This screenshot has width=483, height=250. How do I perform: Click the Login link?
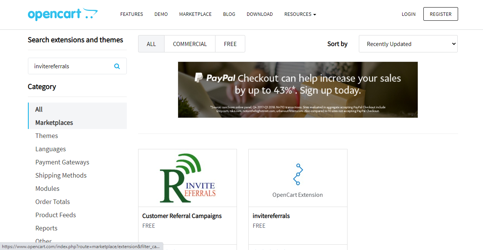pyautogui.click(x=409, y=14)
